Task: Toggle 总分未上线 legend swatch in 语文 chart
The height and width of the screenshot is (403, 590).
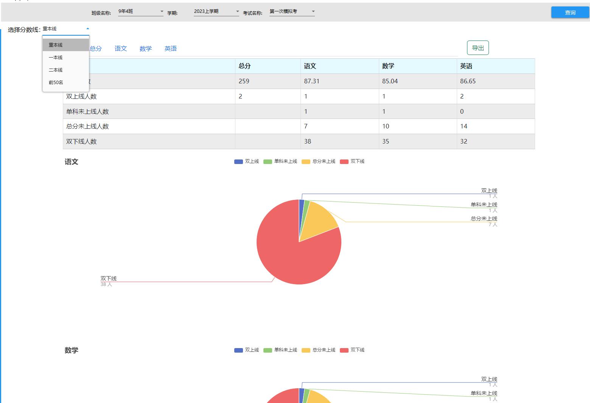Action: coord(306,162)
